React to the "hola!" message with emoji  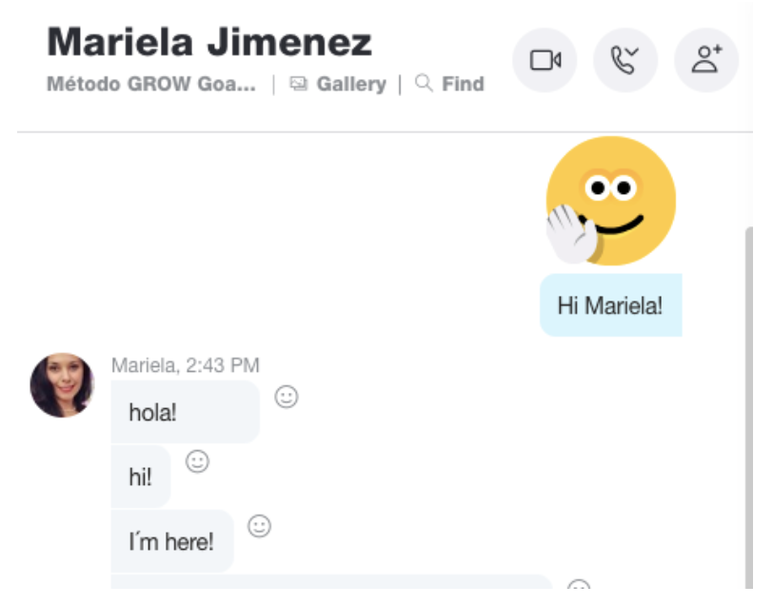(x=287, y=397)
